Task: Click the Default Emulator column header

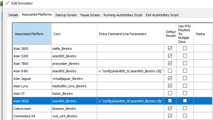Action: 170,34
